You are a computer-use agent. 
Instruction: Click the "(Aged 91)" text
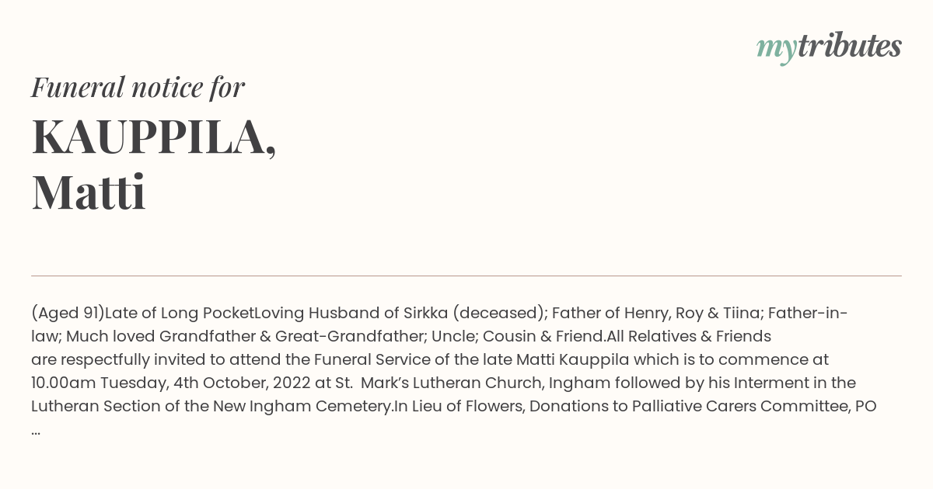coord(68,314)
